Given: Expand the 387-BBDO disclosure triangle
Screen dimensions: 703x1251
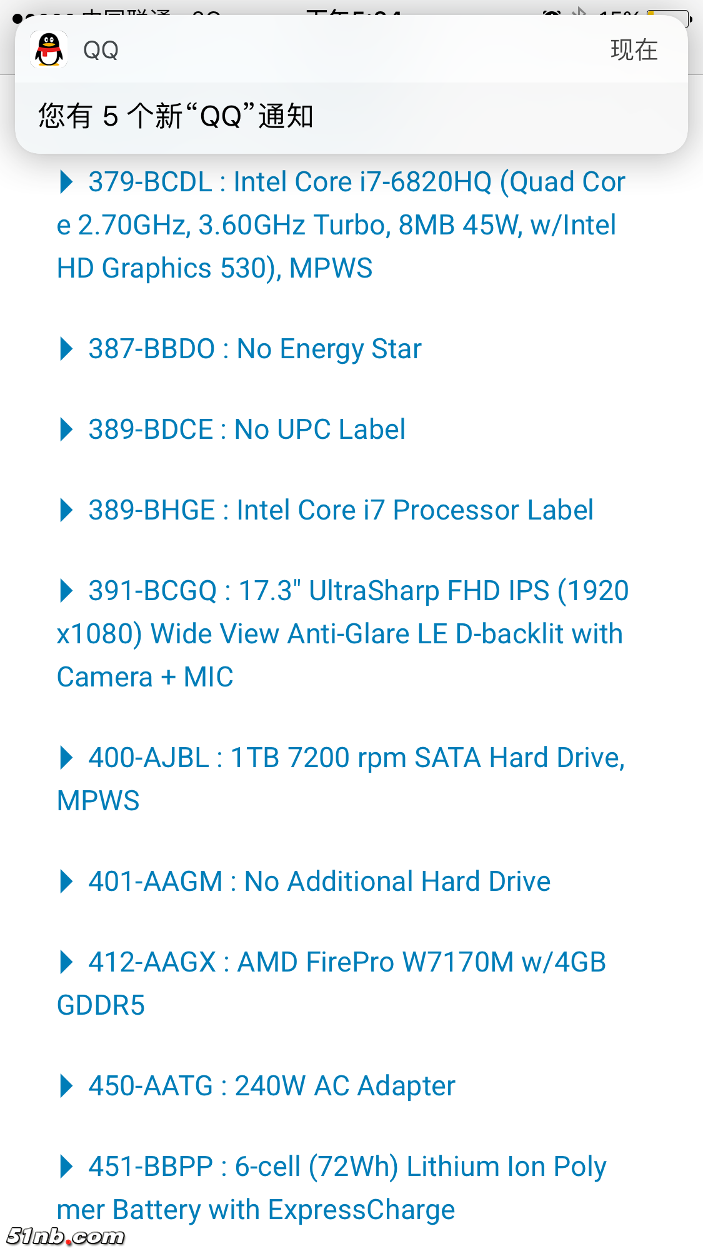Looking at the screenshot, I should [x=66, y=349].
